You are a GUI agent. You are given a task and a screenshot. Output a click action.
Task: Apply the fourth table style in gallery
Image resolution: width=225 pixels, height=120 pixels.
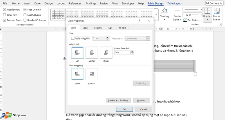(x=102, y=14)
